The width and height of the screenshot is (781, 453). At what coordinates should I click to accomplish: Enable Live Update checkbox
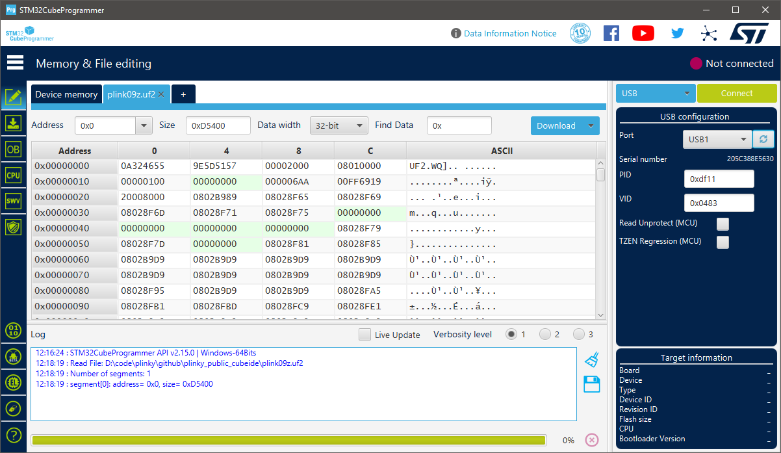(x=365, y=335)
